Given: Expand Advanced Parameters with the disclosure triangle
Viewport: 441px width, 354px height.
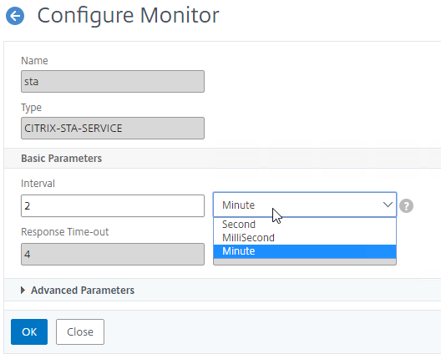Looking at the screenshot, I should pyautogui.click(x=23, y=291).
